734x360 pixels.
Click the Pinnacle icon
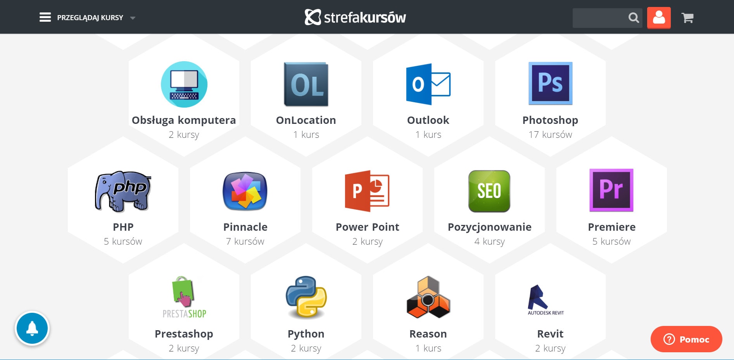click(x=245, y=191)
